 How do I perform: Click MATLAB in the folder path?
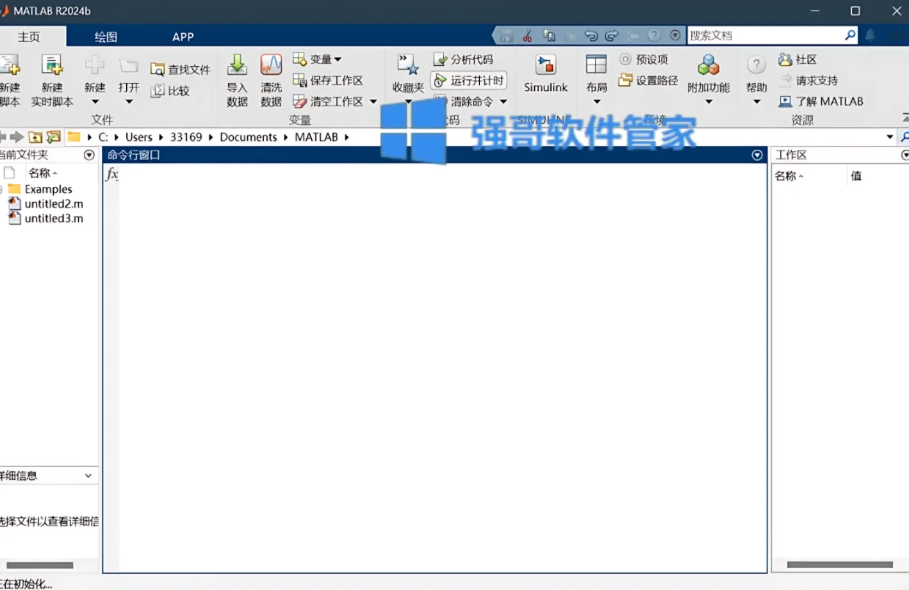[316, 137]
